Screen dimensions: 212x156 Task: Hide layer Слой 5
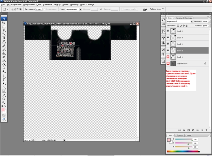pos(168,31)
